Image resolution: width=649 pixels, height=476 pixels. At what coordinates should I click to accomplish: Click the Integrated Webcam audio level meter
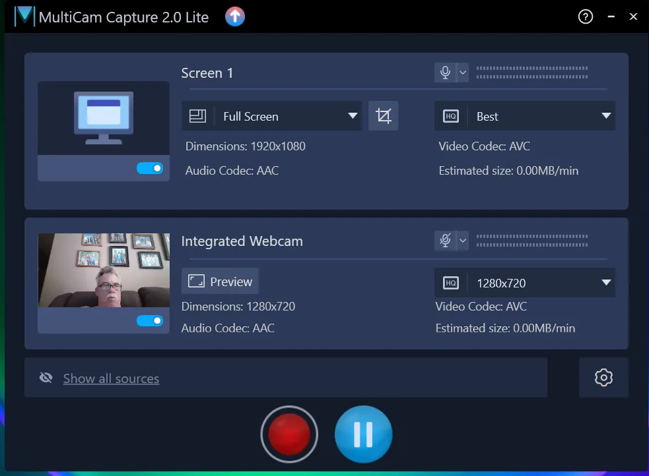532,241
